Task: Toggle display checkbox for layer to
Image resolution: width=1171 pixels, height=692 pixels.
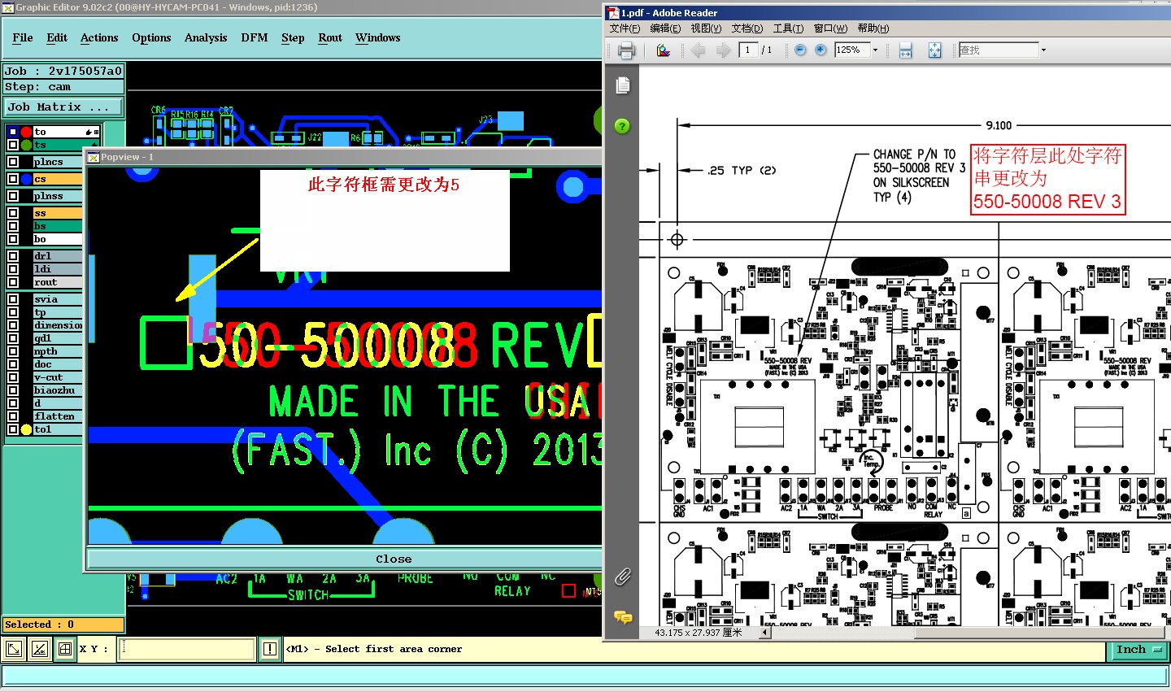Action: pyautogui.click(x=13, y=132)
